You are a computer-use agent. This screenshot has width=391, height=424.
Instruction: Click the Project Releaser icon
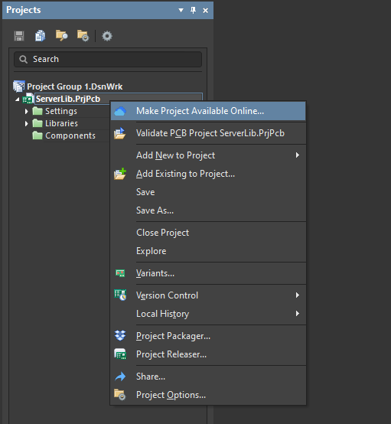point(120,354)
